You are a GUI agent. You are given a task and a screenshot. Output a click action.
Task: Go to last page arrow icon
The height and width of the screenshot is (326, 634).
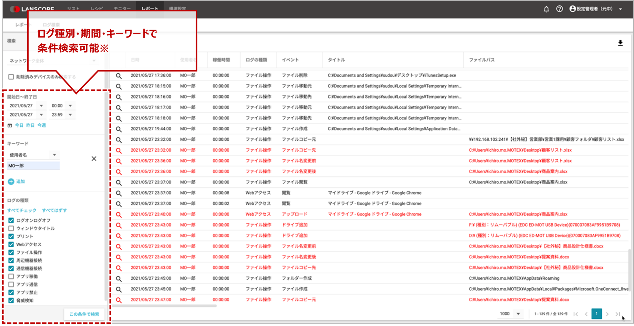click(617, 314)
